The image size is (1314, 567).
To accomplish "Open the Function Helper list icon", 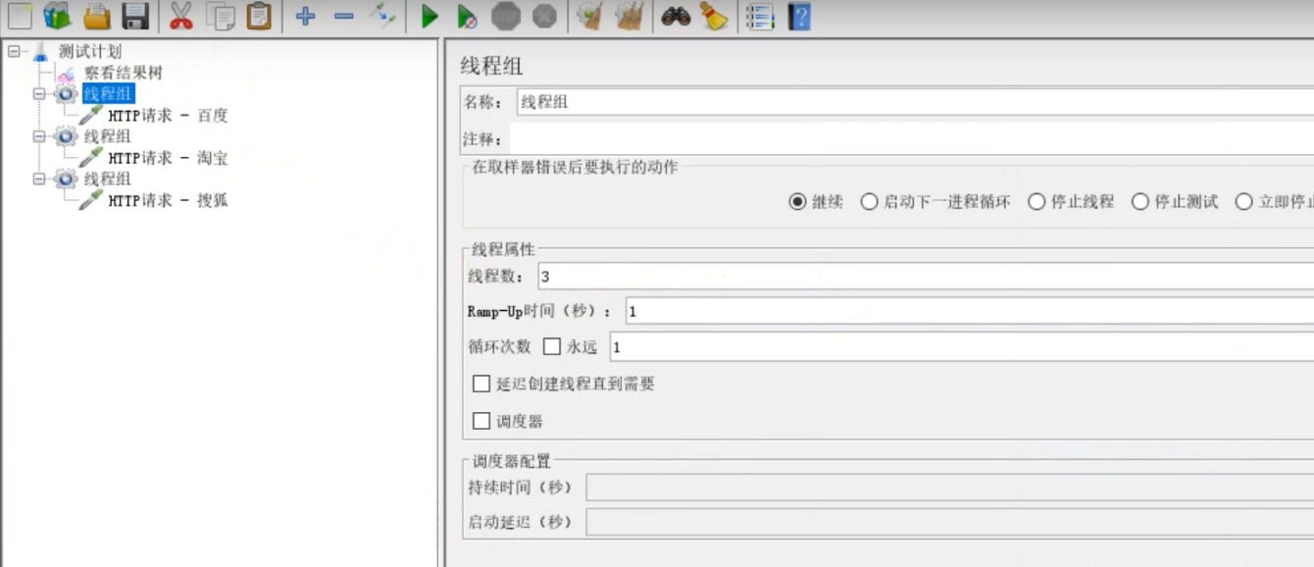I will point(760,16).
